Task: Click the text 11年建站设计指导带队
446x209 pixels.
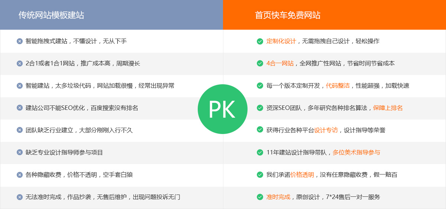Action: pos(297,153)
